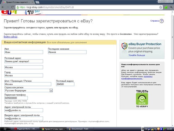Screen dimensions: 174x131
Task: Click the 'Войти сейчас' sign-in link
Action: point(11,37)
